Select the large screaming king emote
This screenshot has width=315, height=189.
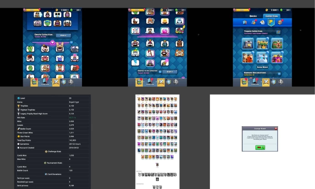(60, 47)
